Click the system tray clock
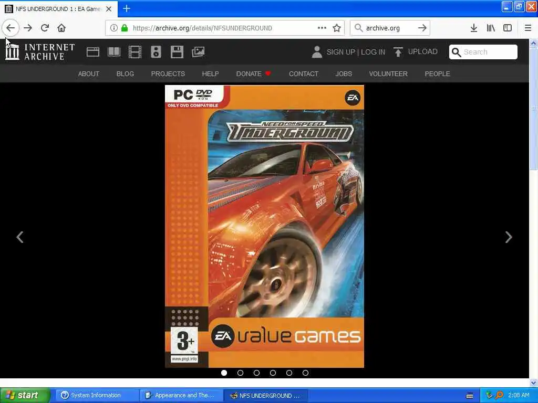Screen dimensions: 538x403 pos(519,395)
